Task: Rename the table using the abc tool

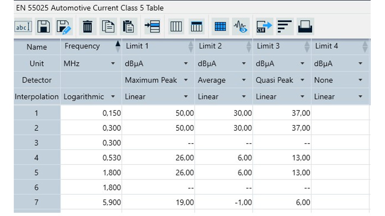Action: pyautogui.click(x=23, y=26)
